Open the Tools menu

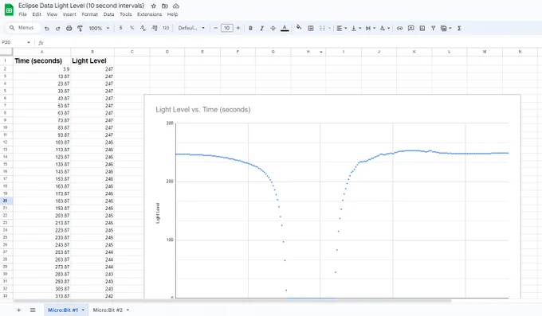126,14
